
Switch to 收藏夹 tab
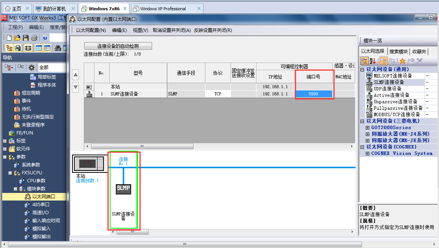(x=419, y=52)
